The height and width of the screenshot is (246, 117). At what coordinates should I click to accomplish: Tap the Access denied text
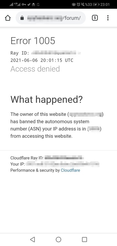[35, 69]
